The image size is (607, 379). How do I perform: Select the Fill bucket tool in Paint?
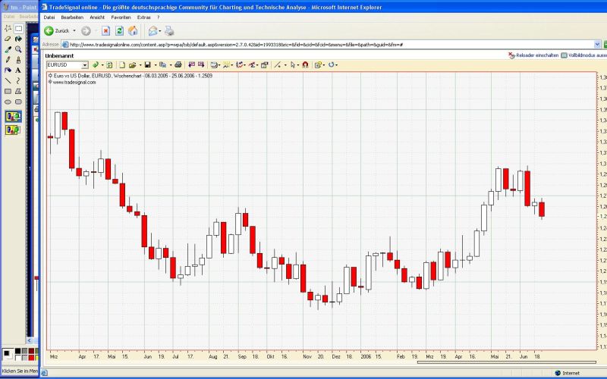(18, 39)
